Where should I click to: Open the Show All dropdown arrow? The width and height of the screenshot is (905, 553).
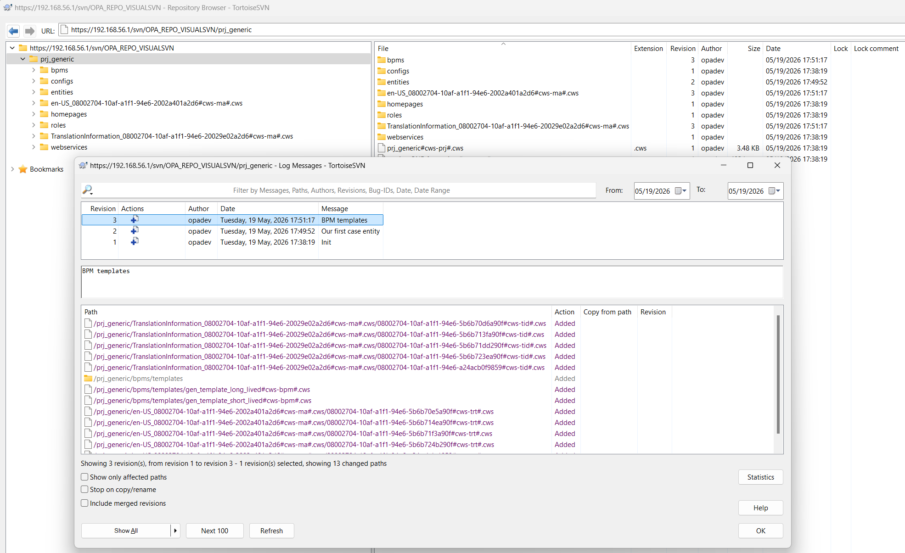coord(175,531)
